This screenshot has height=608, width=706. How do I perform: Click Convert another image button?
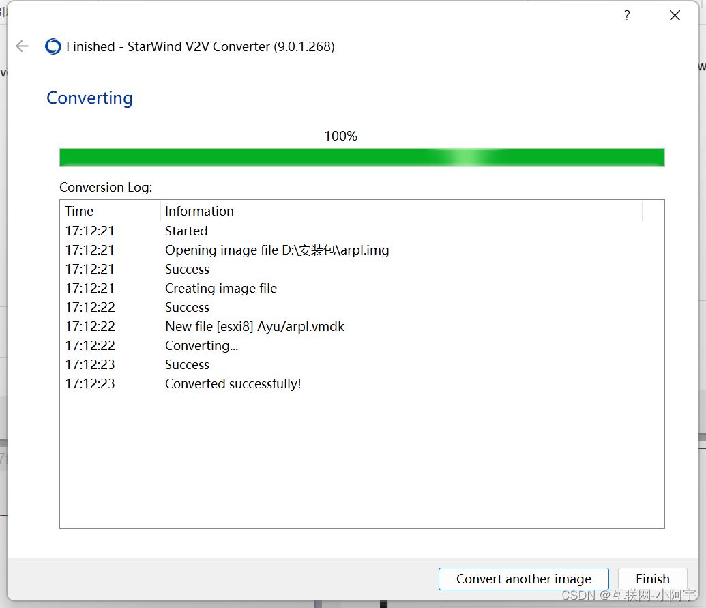524,579
